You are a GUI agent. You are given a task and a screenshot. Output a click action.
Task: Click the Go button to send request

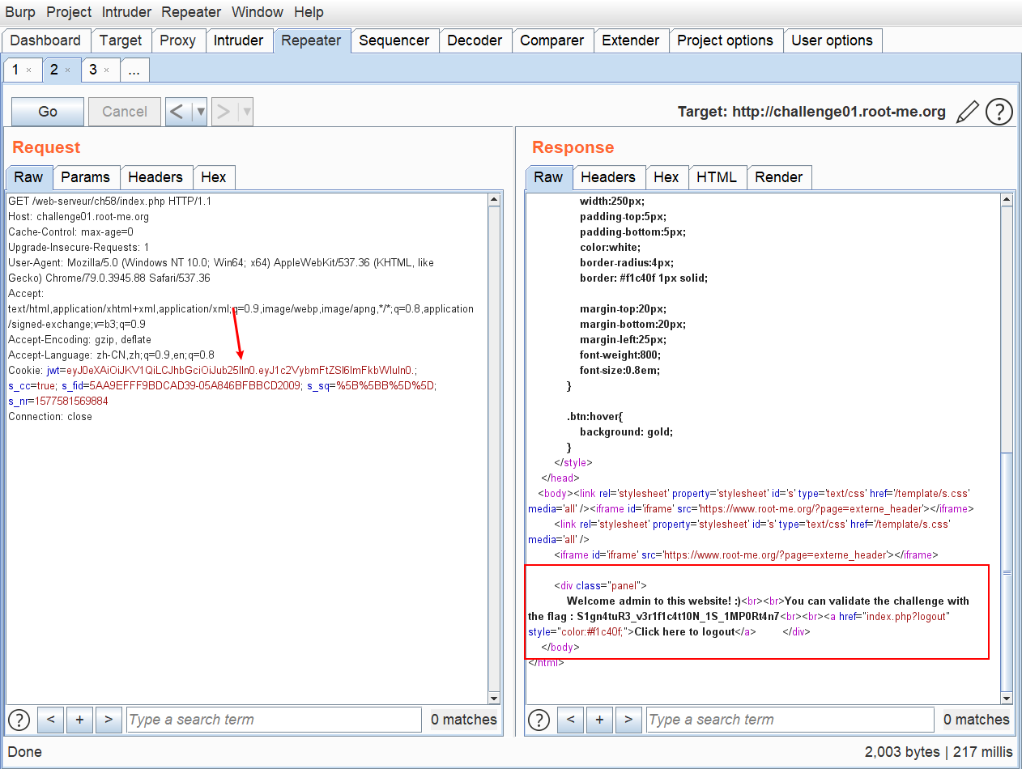point(48,112)
